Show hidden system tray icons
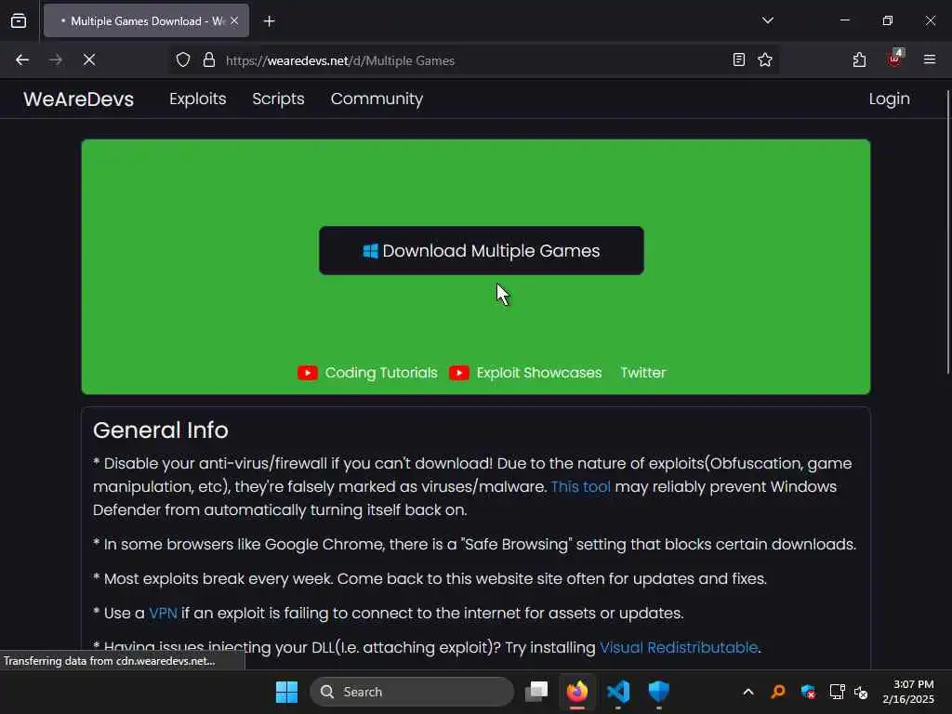This screenshot has height=714, width=952. pos(748,692)
